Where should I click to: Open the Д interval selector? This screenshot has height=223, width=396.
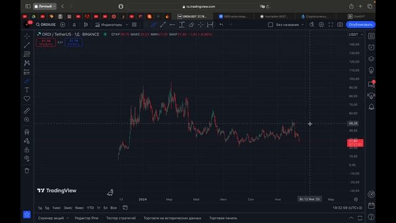pos(74,25)
